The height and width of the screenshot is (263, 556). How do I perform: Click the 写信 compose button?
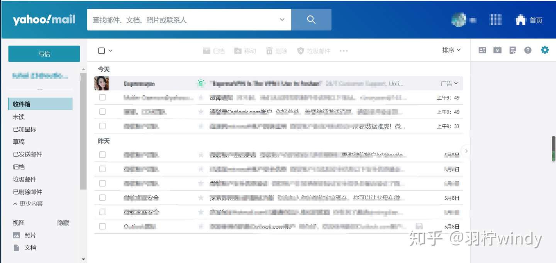tap(44, 54)
